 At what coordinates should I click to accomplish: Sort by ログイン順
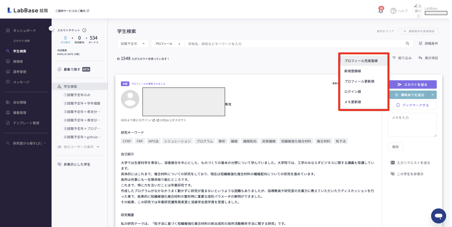click(364, 92)
